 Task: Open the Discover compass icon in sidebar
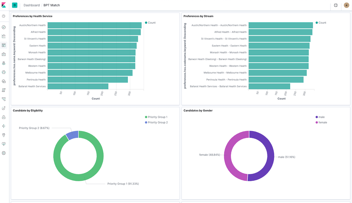pyautogui.click(x=4, y=27)
